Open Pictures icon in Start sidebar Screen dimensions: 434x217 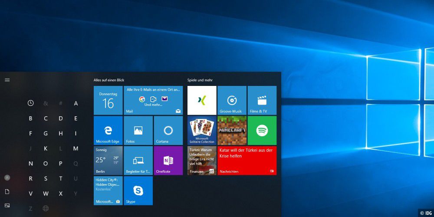[x=7, y=205]
